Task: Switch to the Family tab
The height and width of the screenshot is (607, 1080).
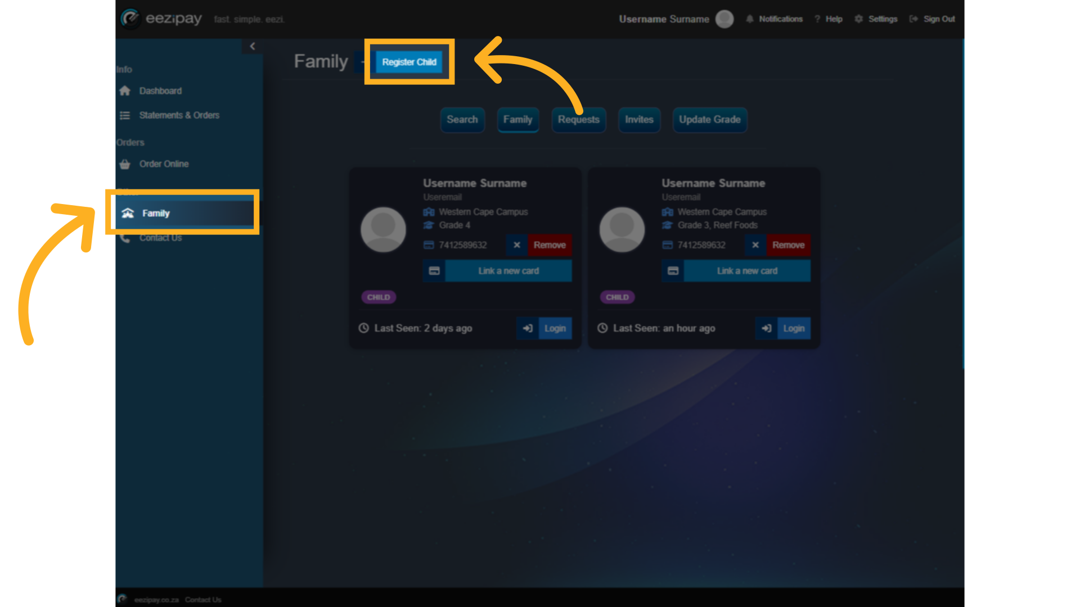Action: point(518,120)
